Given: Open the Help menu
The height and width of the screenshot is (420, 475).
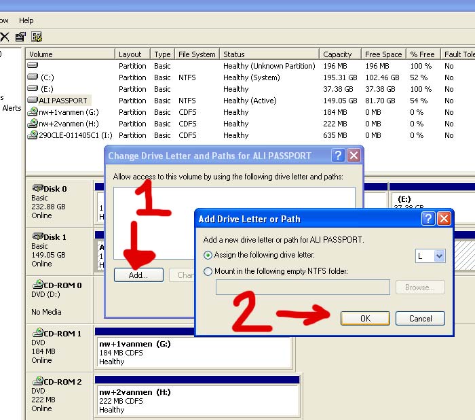Looking at the screenshot, I should point(26,20).
